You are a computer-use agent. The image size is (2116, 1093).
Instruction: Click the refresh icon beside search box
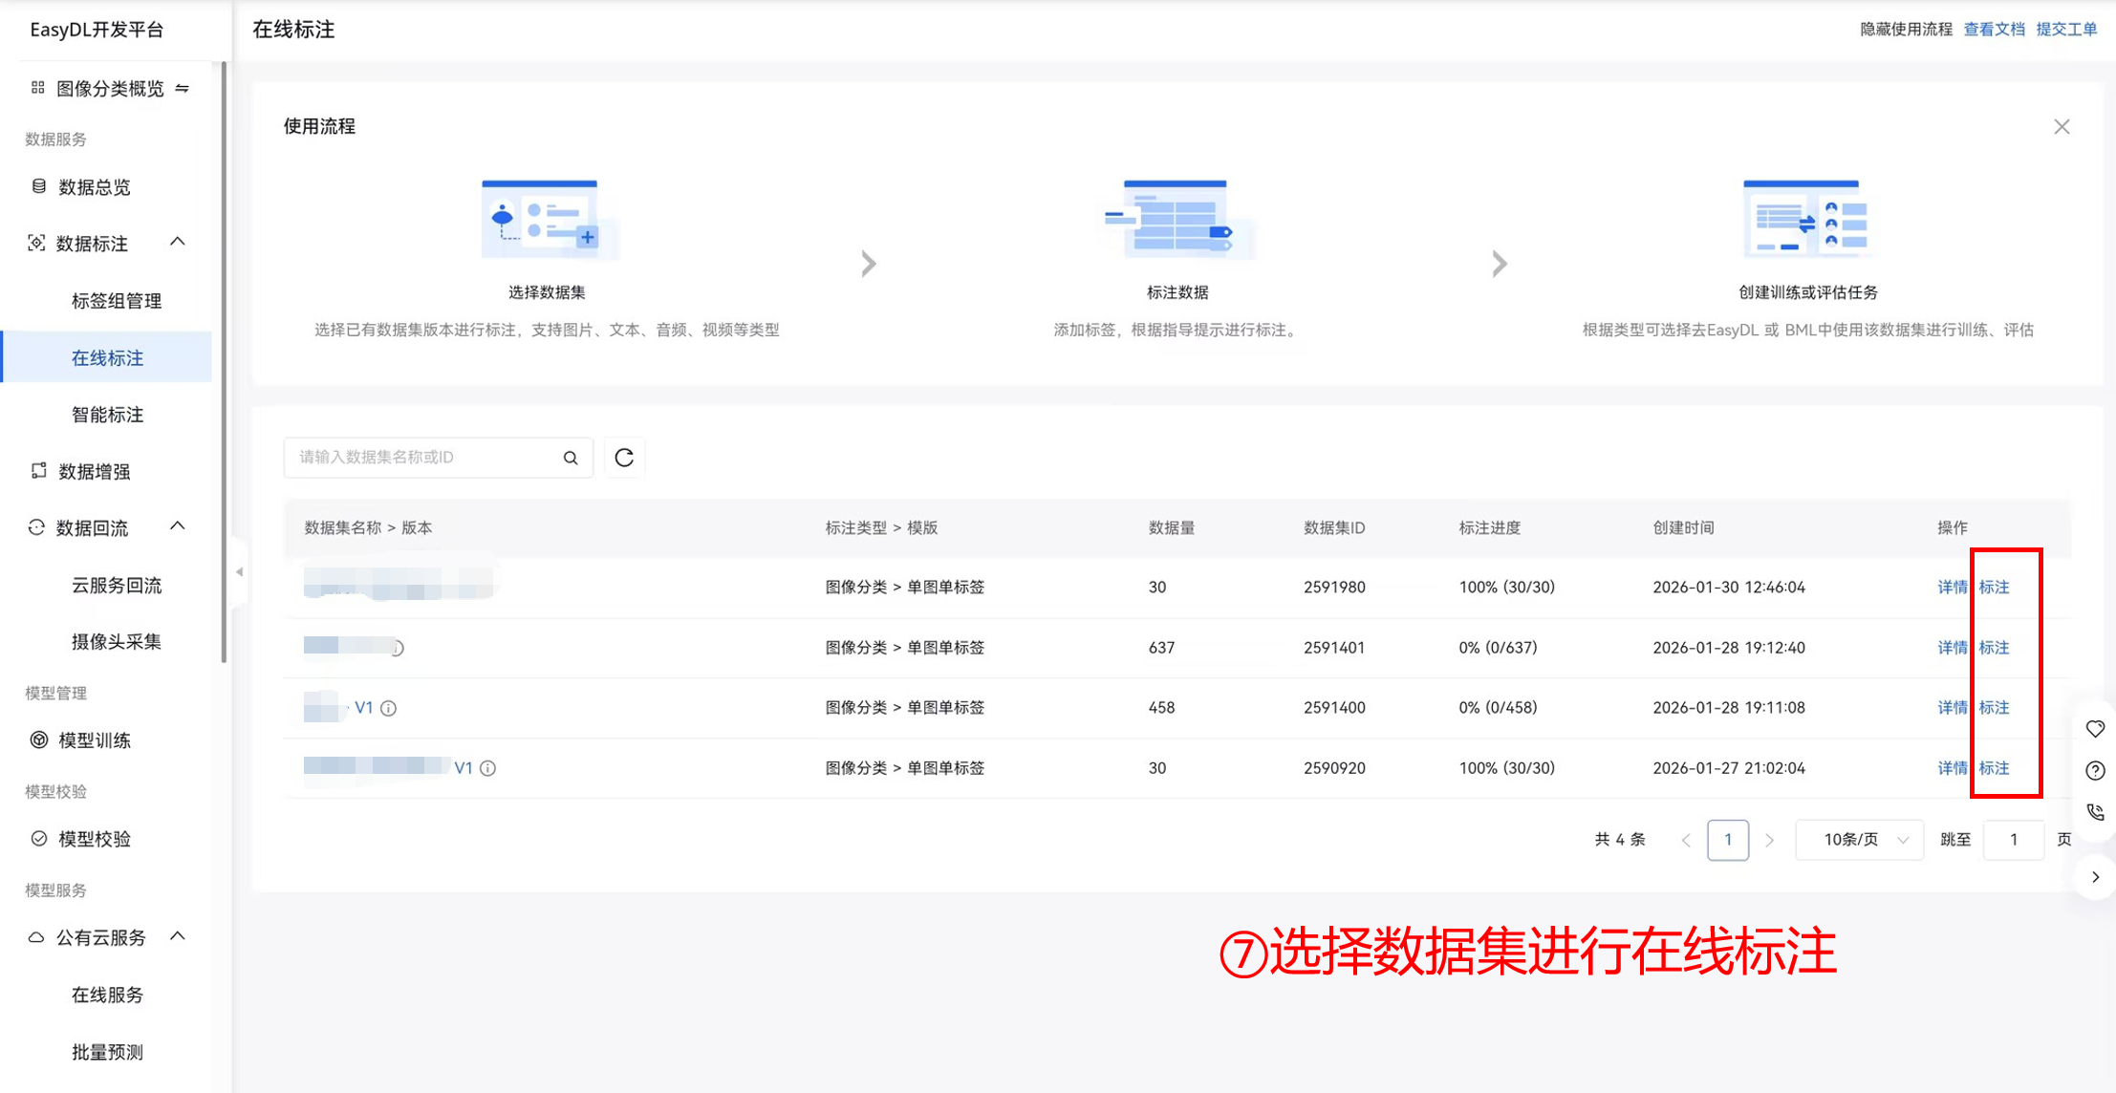coord(624,458)
